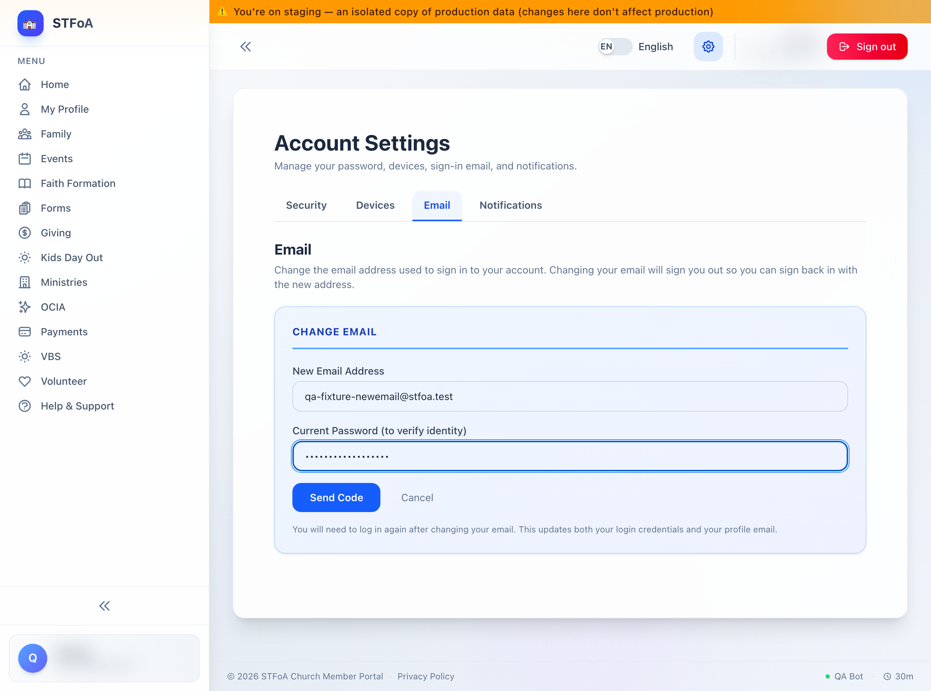The height and width of the screenshot is (691, 931).
Task: Open the Privacy Policy link
Action: (426, 676)
